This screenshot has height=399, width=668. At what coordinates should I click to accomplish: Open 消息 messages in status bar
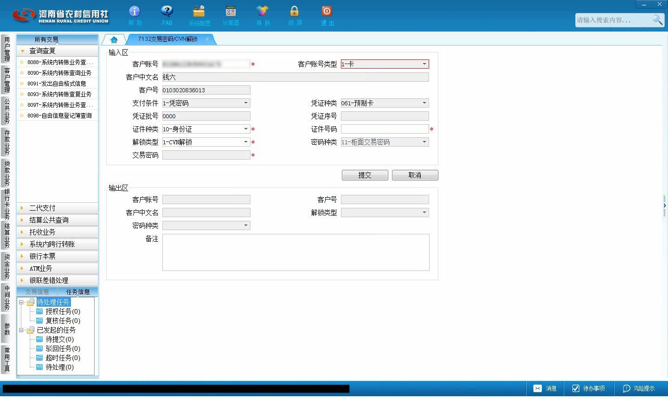click(x=545, y=388)
